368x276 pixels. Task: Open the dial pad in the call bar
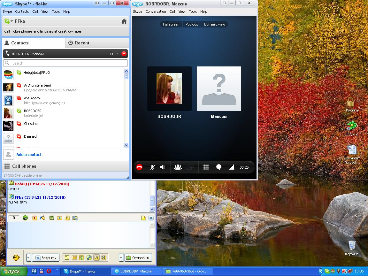point(206,167)
